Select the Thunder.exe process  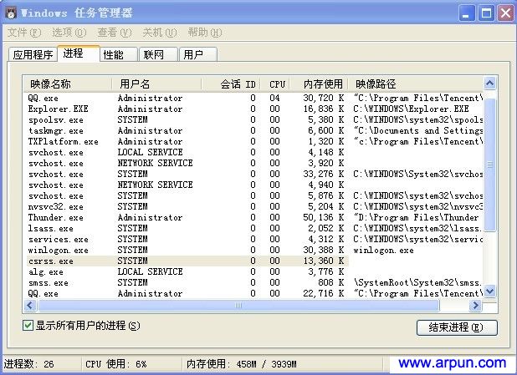click(253, 218)
